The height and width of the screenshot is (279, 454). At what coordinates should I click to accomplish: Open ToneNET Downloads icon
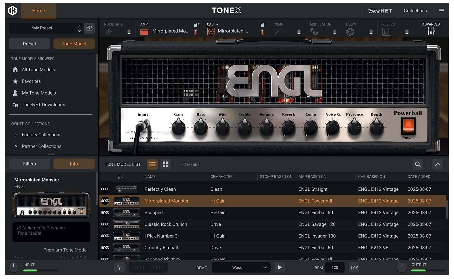(15, 105)
